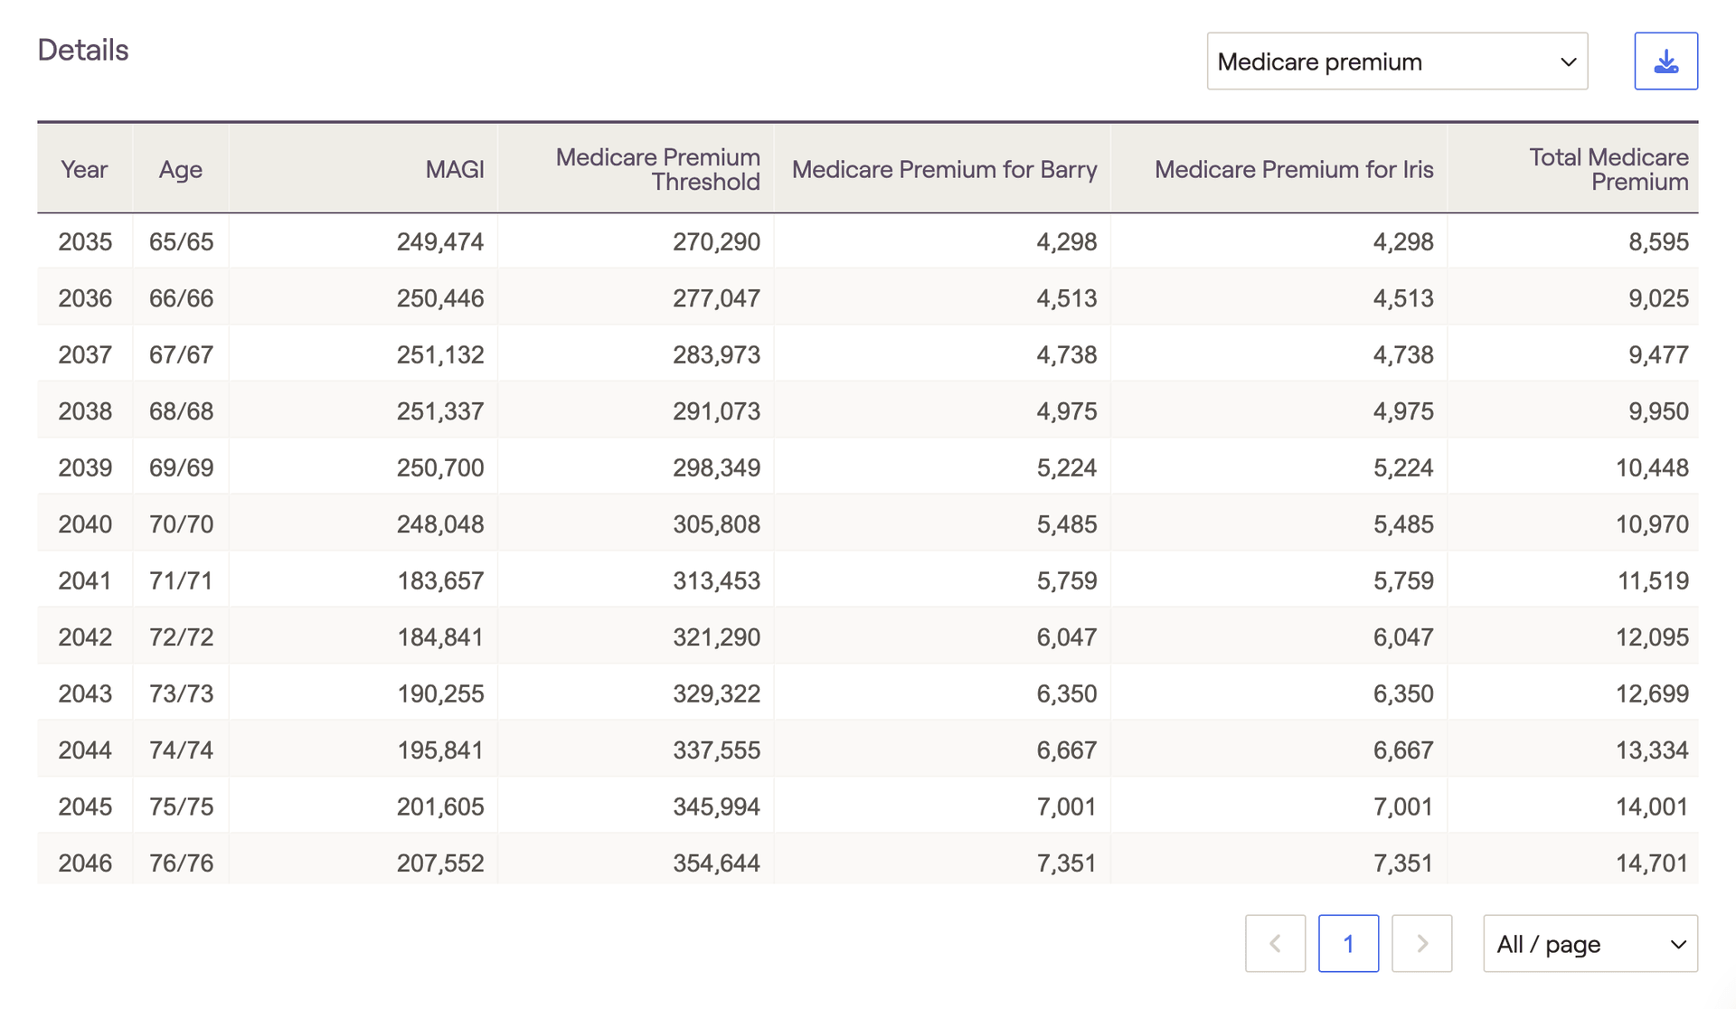Select page 1 in pagination
This screenshot has width=1736, height=1009.
tap(1348, 944)
